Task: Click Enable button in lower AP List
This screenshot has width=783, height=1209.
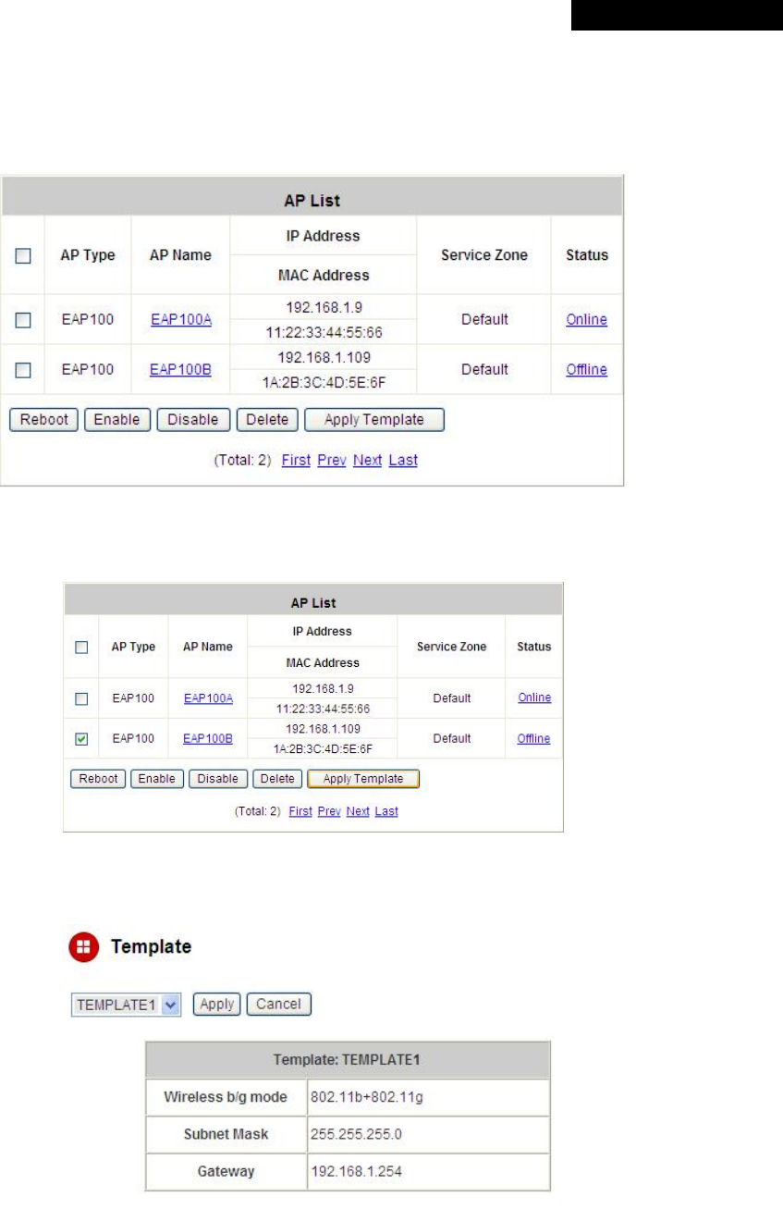Action: [x=157, y=779]
